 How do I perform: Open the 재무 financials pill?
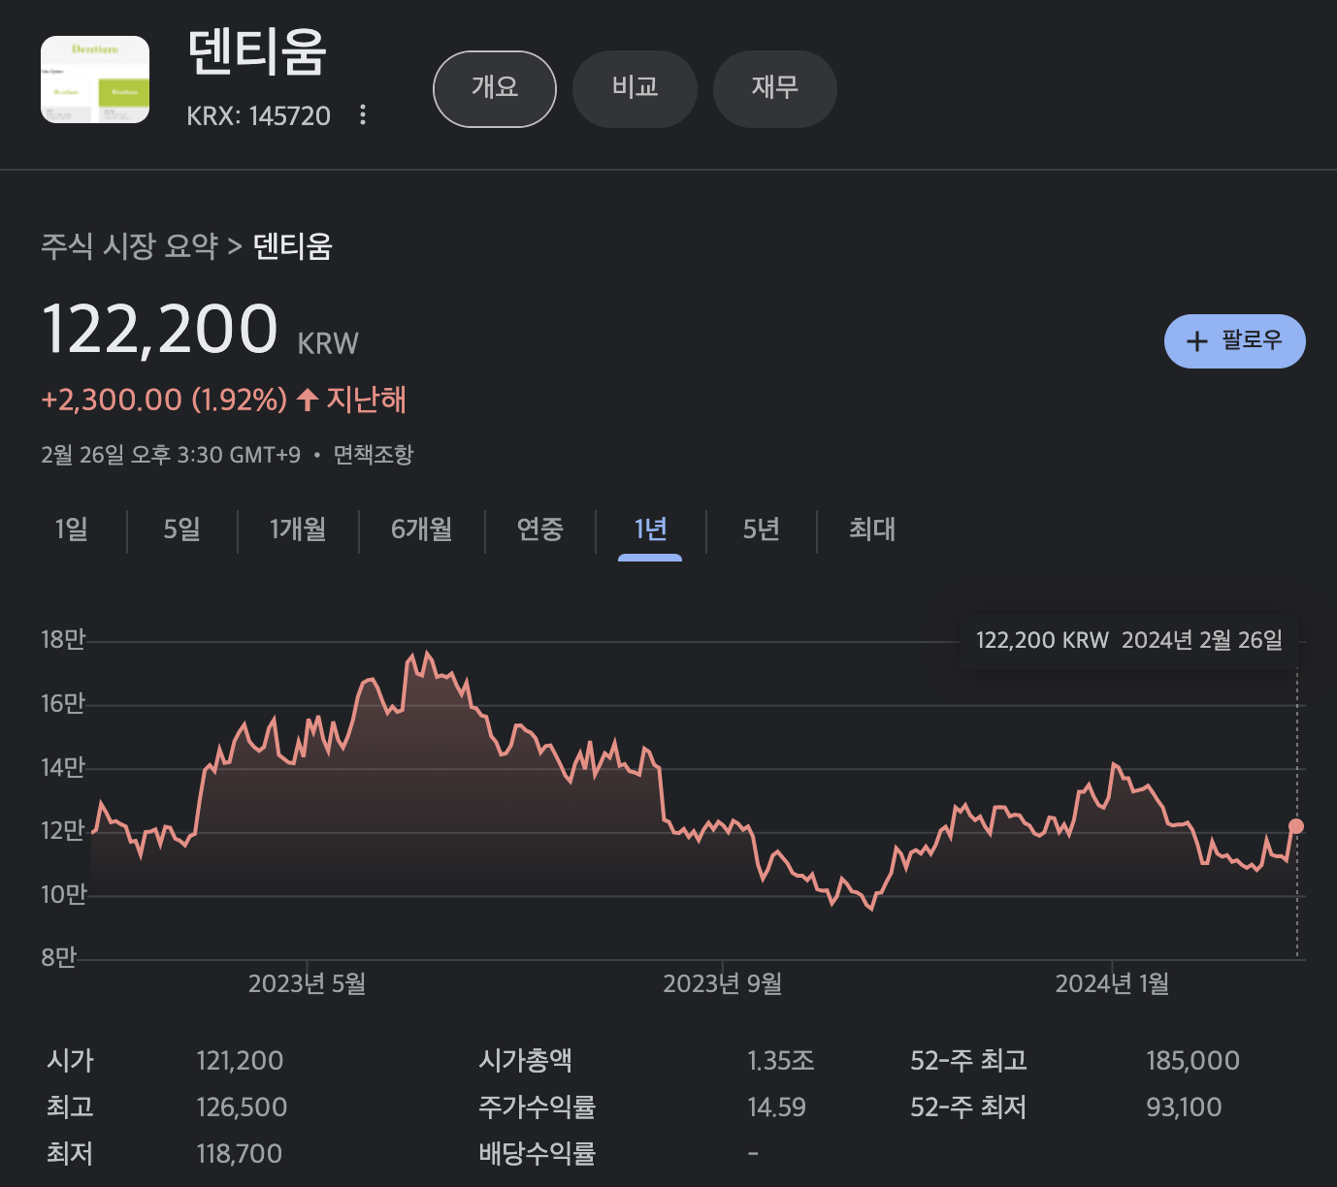pos(775,89)
